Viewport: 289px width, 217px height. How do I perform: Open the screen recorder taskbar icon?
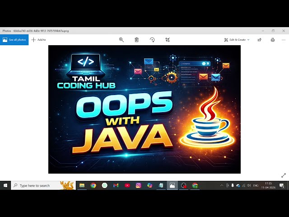(x=184, y=185)
